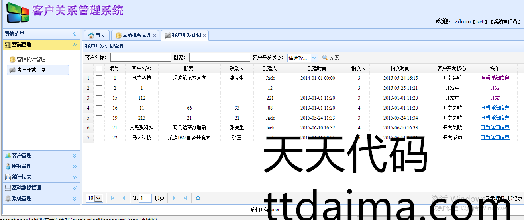Open 营销机会管理 in sidebar tree

pyautogui.click(x=31, y=59)
